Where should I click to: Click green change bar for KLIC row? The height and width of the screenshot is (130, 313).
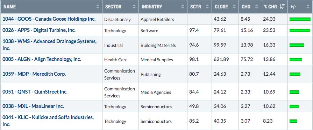(x=293, y=121)
